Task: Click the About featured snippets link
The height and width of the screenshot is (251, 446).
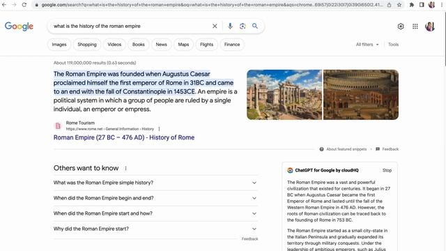Action: tap(346, 149)
